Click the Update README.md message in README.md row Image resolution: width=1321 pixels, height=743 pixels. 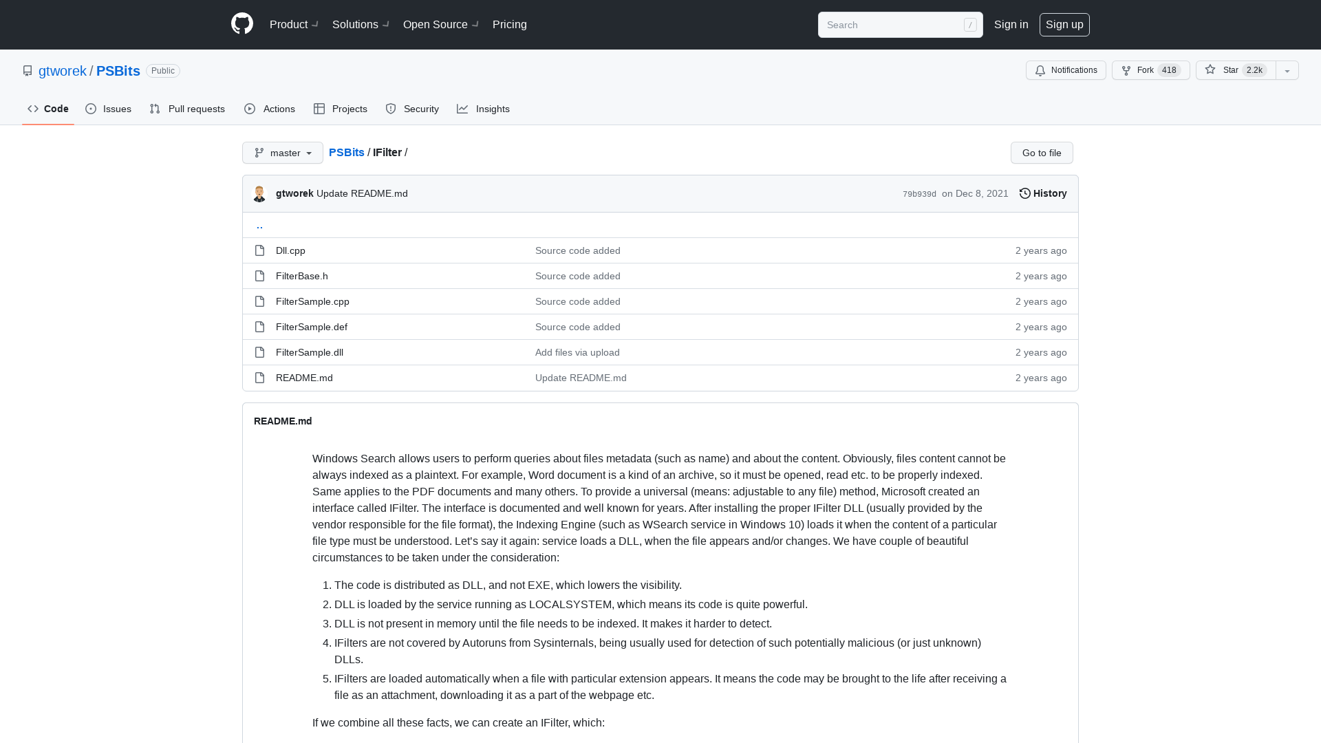pyautogui.click(x=581, y=378)
